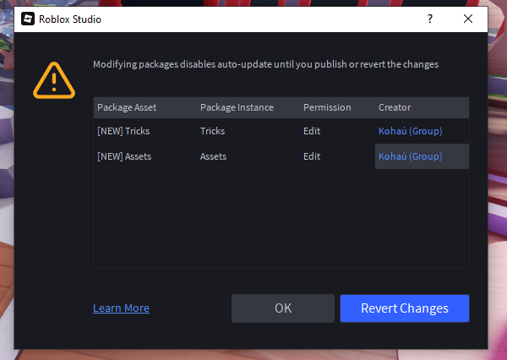
Task: Click the auto-update warning message text
Action: point(266,64)
